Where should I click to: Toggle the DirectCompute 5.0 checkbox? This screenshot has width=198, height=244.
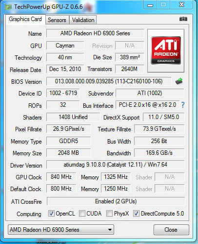click(136, 214)
